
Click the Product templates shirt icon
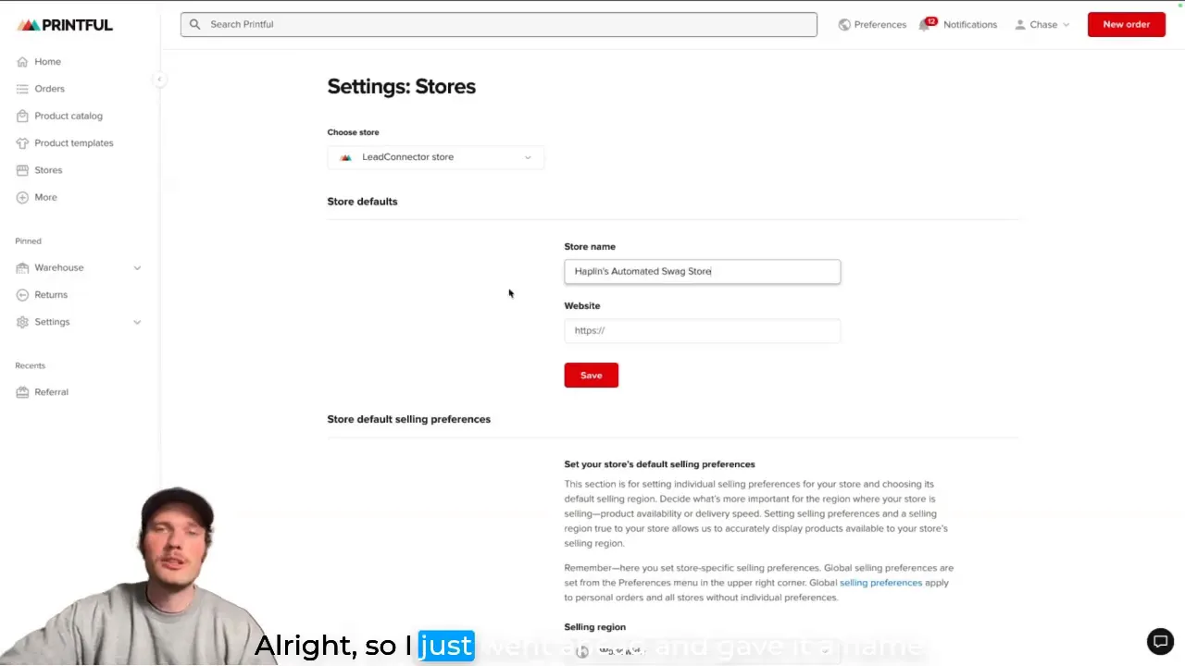coord(22,143)
